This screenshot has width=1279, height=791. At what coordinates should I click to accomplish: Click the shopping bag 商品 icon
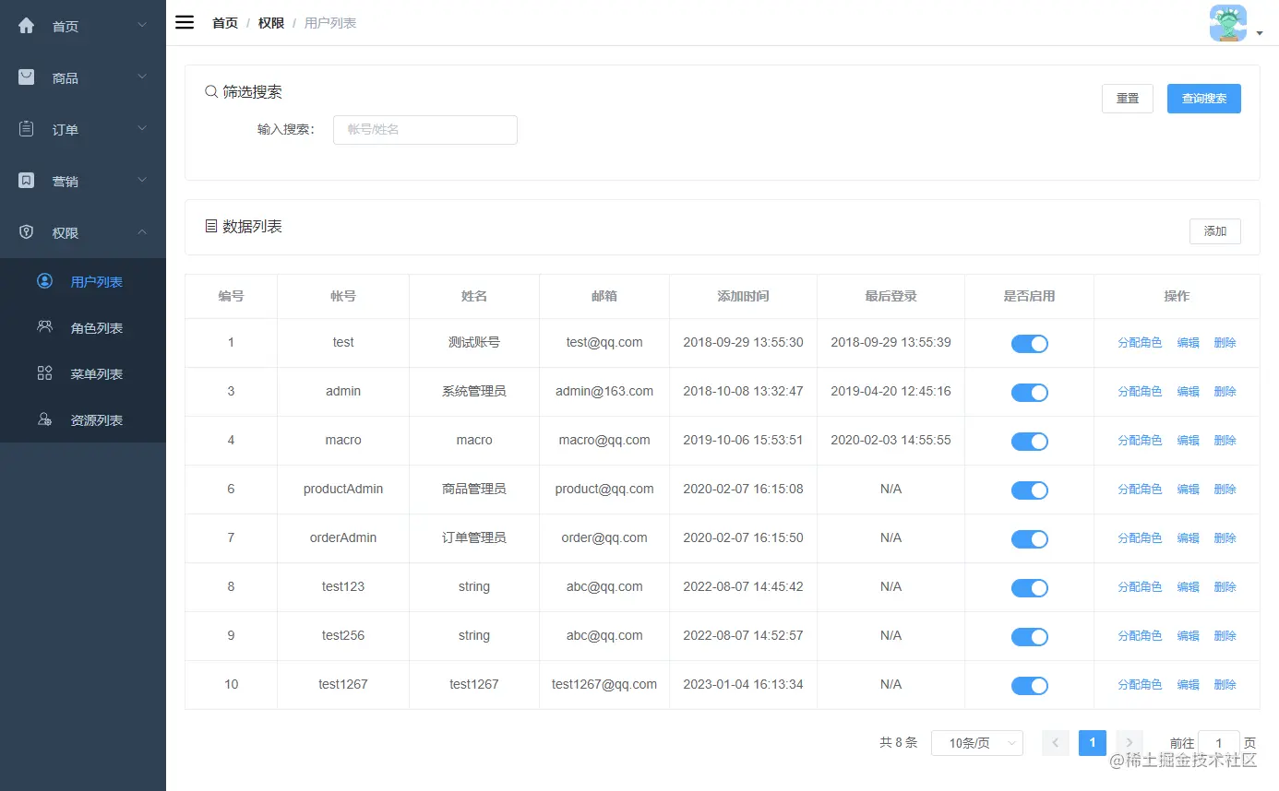coord(27,77)
